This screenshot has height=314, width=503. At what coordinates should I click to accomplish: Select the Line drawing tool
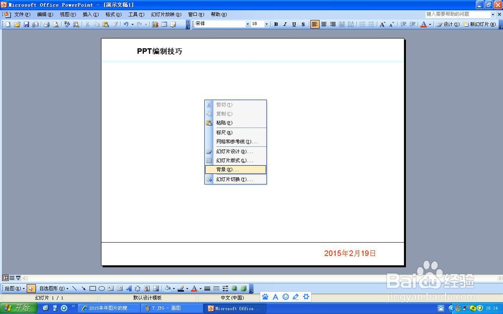(x=74, y=288)
